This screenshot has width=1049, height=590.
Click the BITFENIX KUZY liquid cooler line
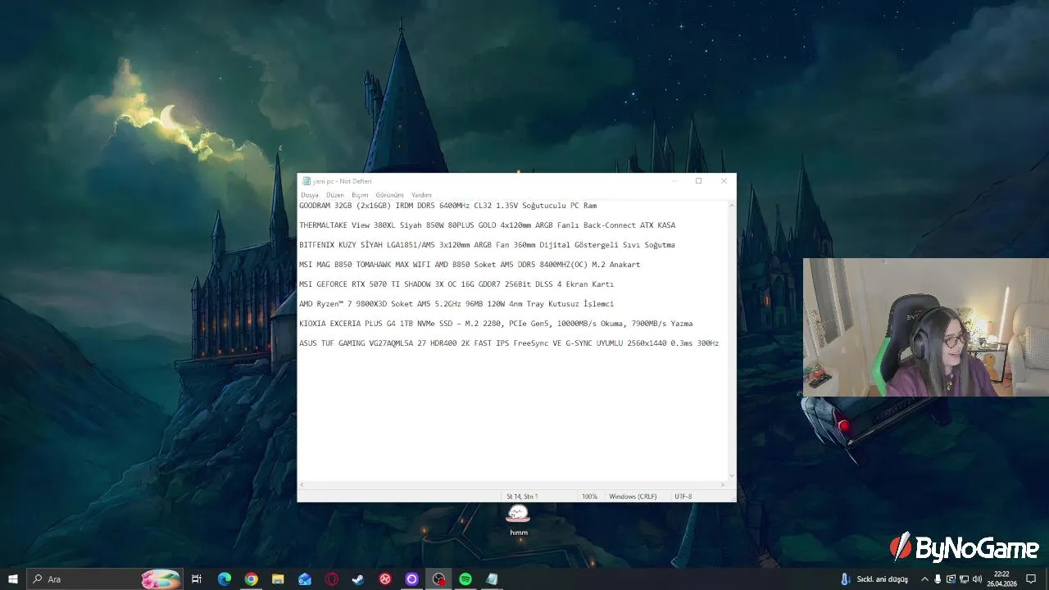(487, 245)
